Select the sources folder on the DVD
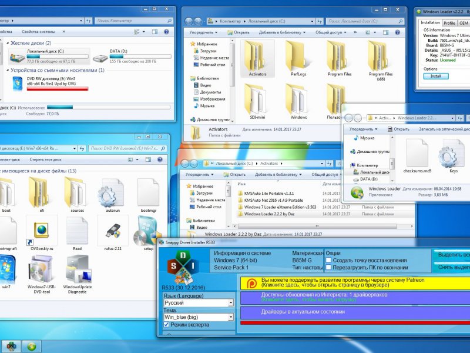 pyautogui.click(x=78, y=195)
